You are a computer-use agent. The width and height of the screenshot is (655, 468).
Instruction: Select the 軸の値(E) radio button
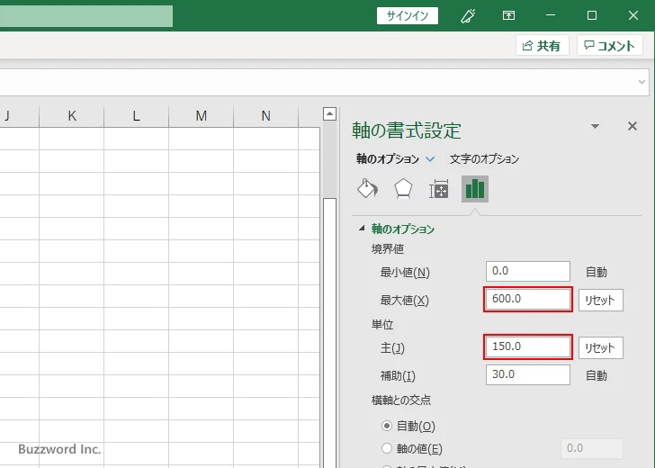387,448
